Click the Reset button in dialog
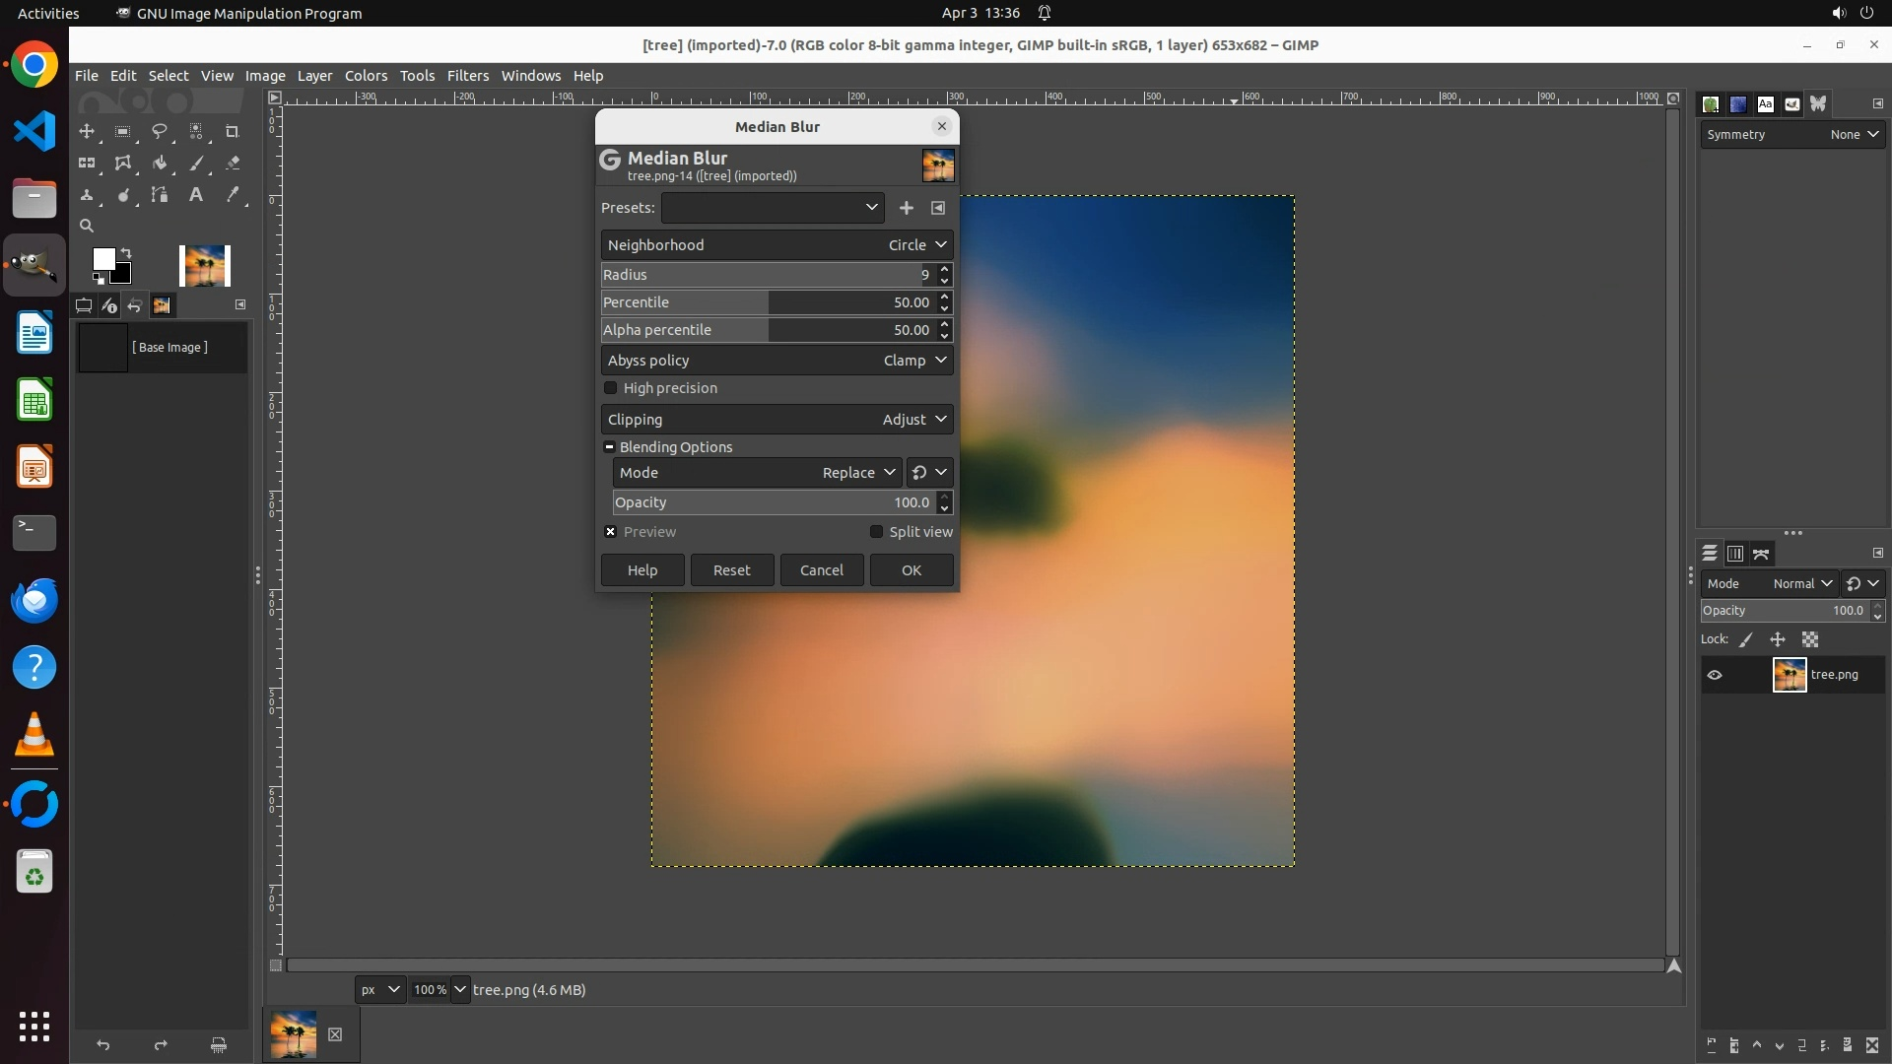Image resolution: width=1892 pixels, height=1064 pixels. [x=731, y=570]
